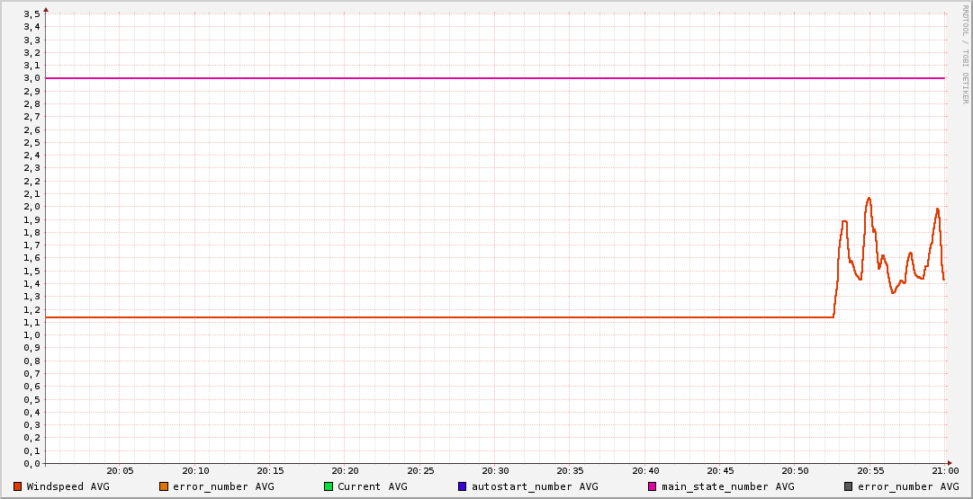Click the 20:50 time axis label

coord(795,471)
